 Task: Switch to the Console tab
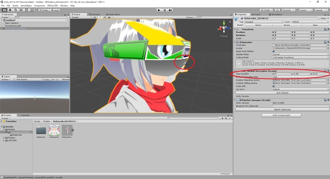coord(24,115)
